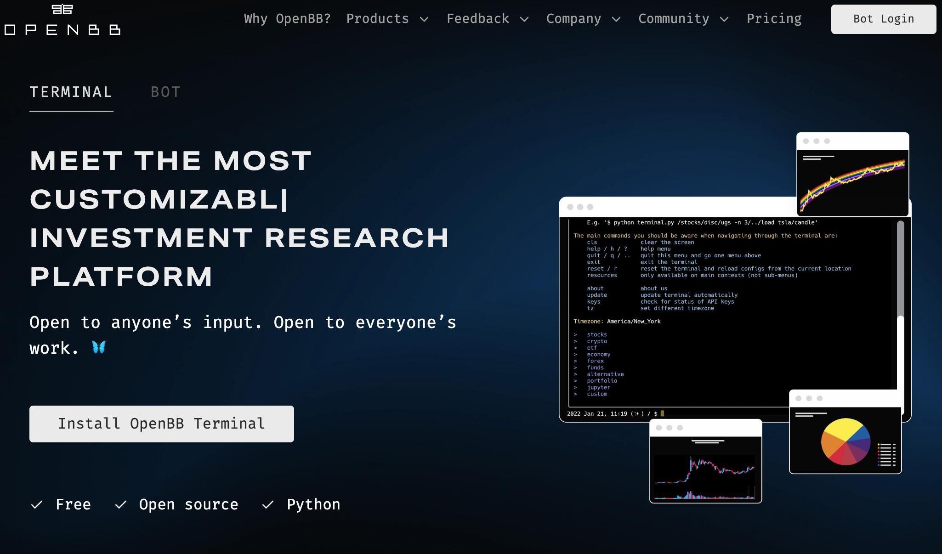Viewport: 942px width, 554px height.
Task: Click the candlestick chart window thumbnail
Action: coord(705,465)
